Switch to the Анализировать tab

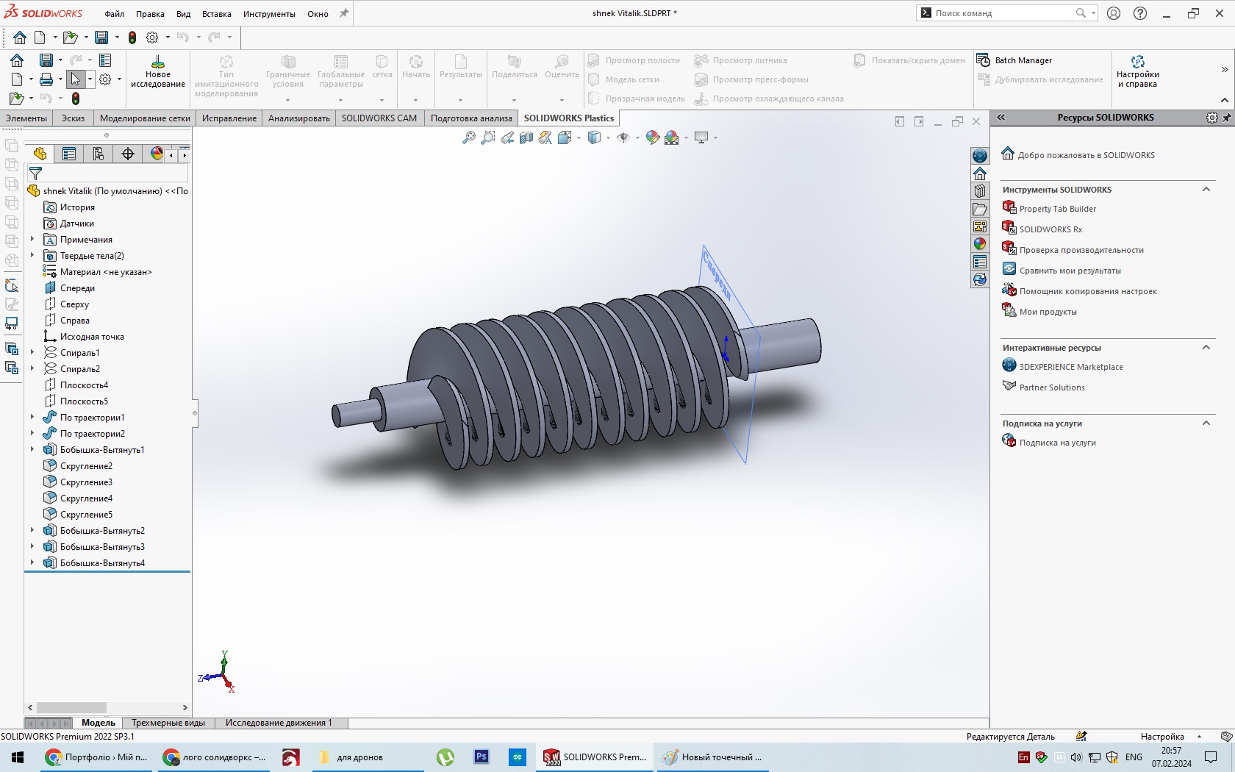299,118
